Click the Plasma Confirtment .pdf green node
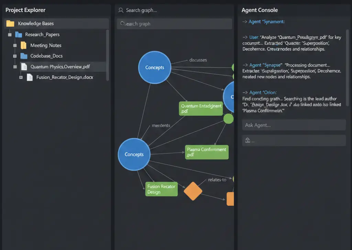 (207, 152)
